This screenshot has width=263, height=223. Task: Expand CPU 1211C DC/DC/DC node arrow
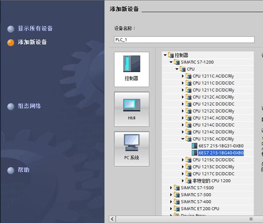[183, 83]
